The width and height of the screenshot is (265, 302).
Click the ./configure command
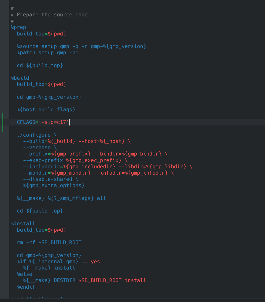(34, 135)
